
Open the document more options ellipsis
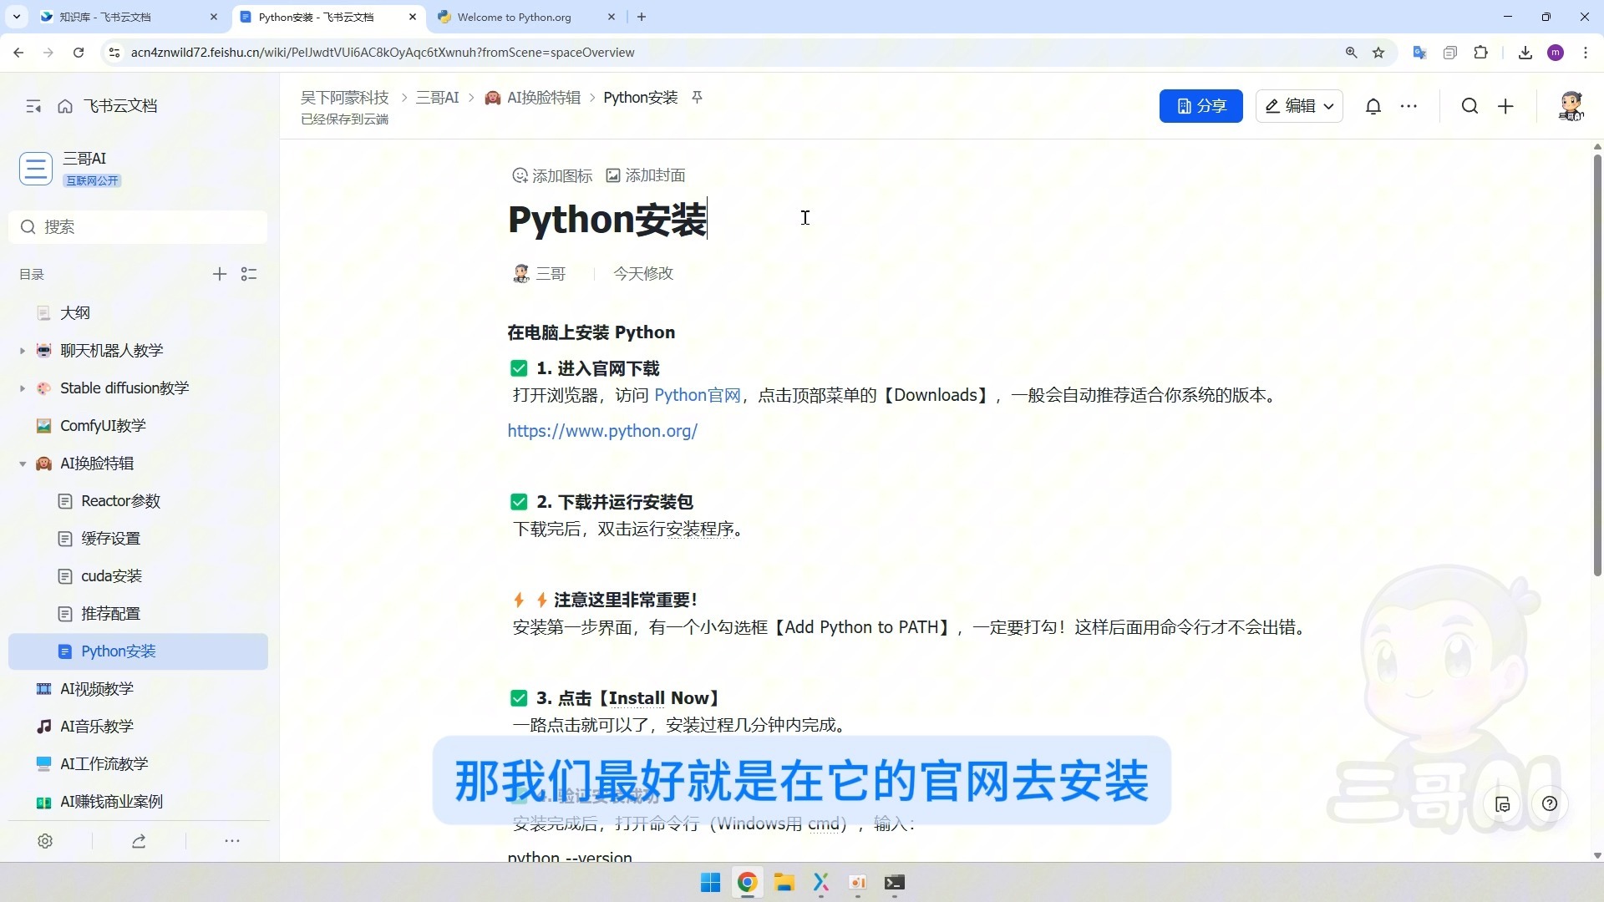(1409, 106)
